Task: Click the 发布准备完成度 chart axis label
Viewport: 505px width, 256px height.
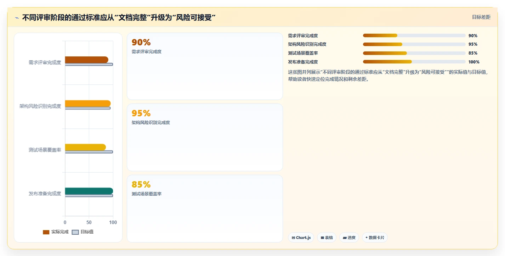Action: click(x=45, y=194)
